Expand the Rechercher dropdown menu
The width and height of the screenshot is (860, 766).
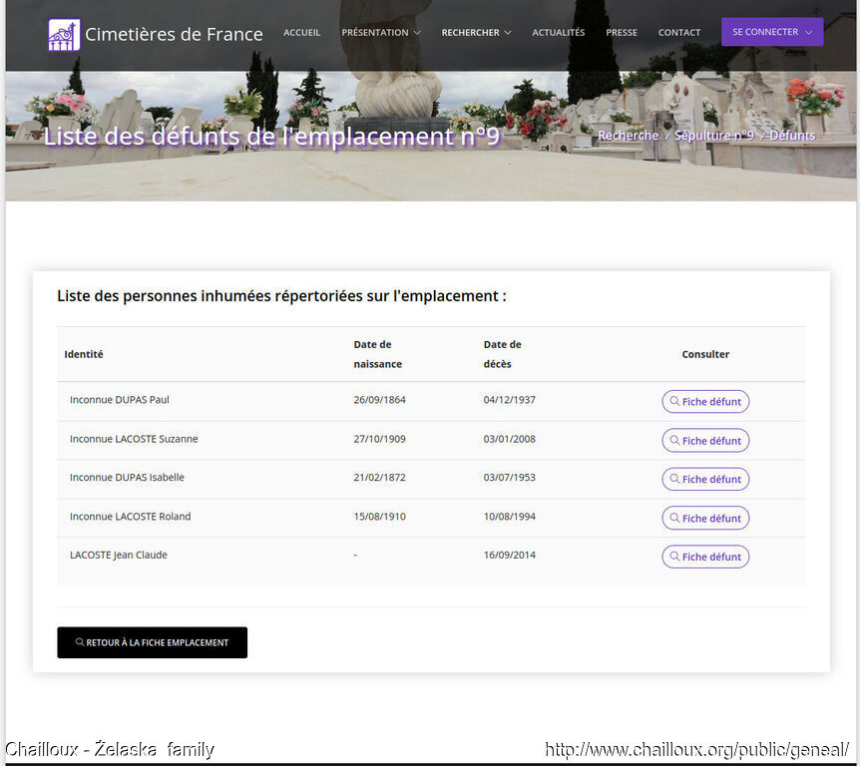(x=476, y=33)
